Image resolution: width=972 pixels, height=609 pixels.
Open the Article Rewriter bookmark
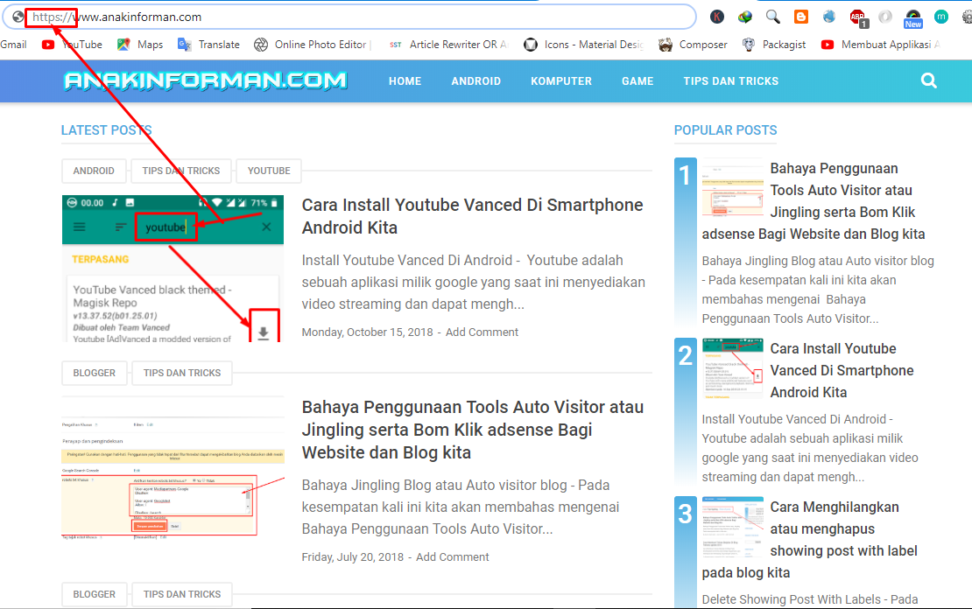[x=447, y=45]
